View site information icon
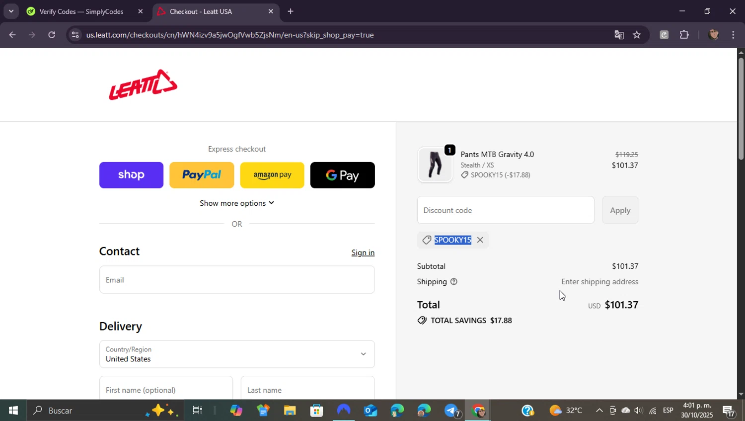This screenshot has width=745, height=421. point(75,35)
